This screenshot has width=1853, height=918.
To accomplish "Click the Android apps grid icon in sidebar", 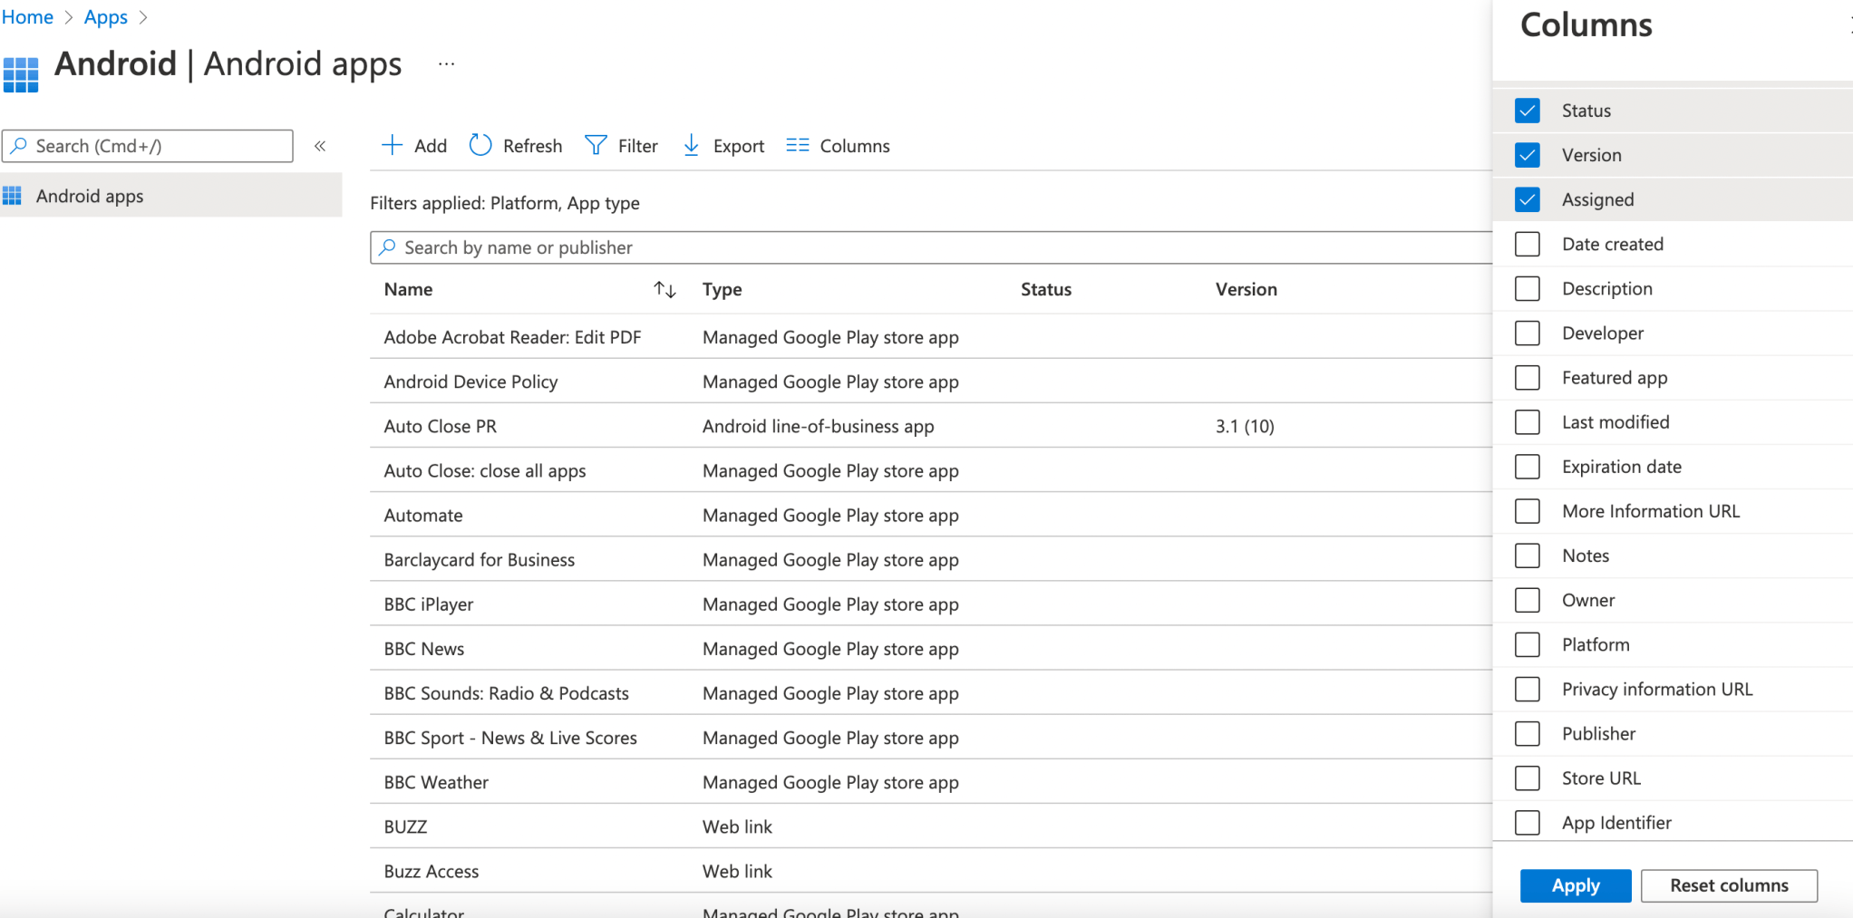I will 13,195.
